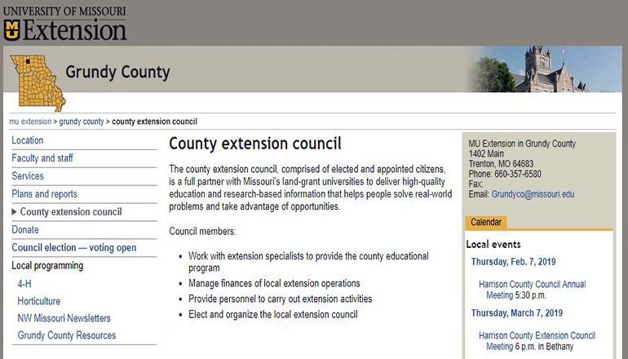This screenshot has width=628, height=359.
Task: Open the 'mu extension' breadcrumb link
Action: pyautogui.click(x=30, y=122)
